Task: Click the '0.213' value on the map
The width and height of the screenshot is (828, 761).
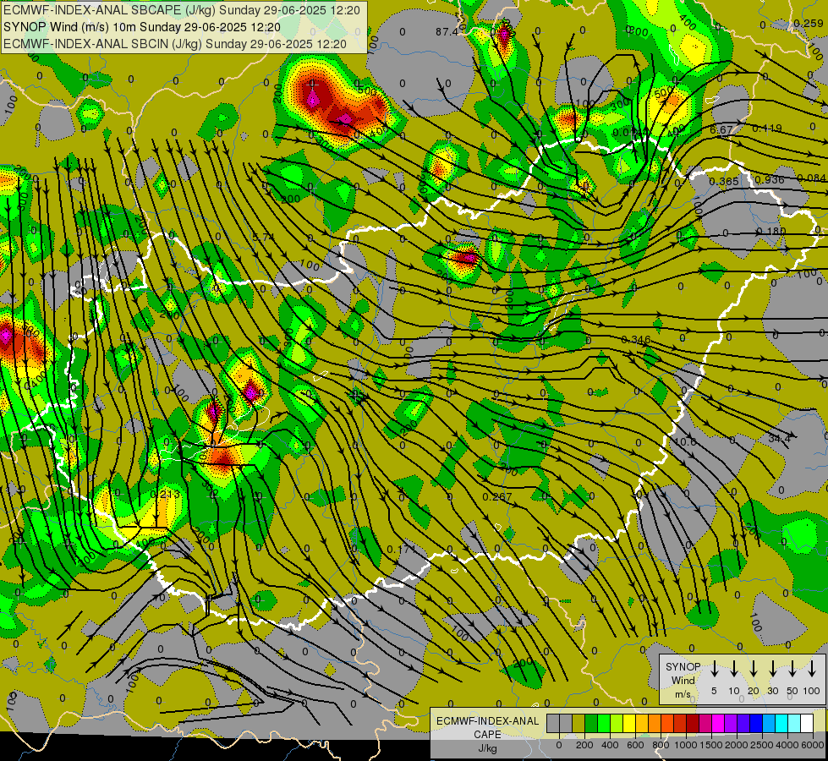Action: pyautogui.click(x=165, y=495)
